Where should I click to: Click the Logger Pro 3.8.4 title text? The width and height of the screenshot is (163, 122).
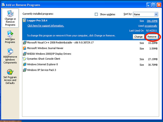coord(37,20)
